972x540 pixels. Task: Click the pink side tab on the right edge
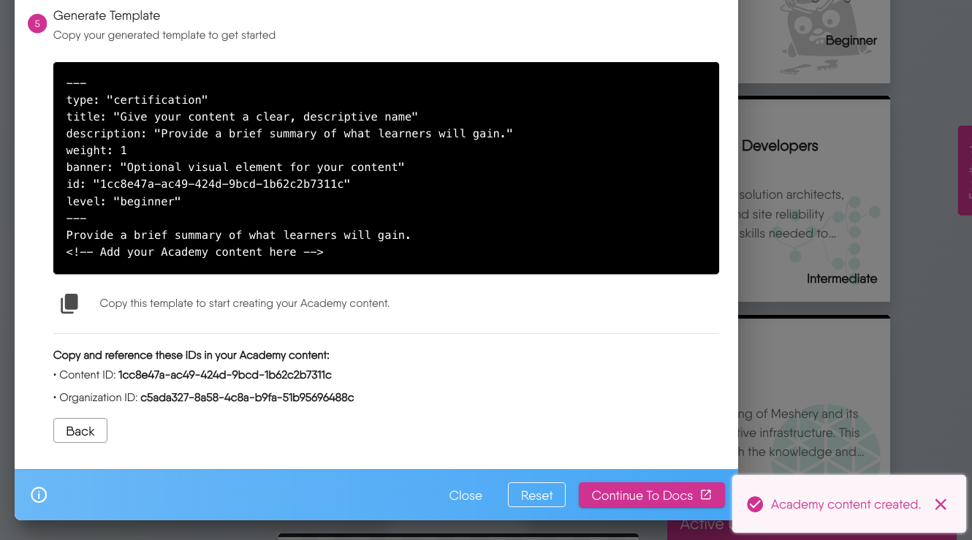[x=965, y=170]
